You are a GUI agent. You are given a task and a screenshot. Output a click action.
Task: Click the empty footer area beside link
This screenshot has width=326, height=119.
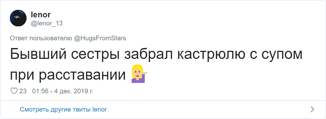pos(208,109)
